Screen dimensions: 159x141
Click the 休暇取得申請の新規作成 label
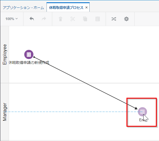point(29,62)
